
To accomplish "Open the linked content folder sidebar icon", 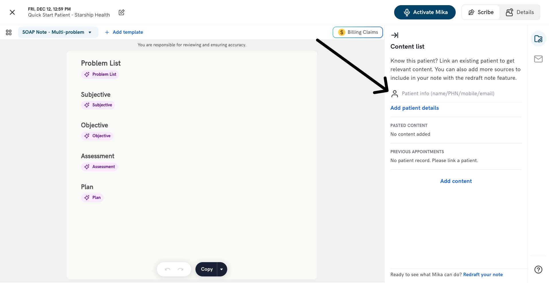I will coord(538,39).
